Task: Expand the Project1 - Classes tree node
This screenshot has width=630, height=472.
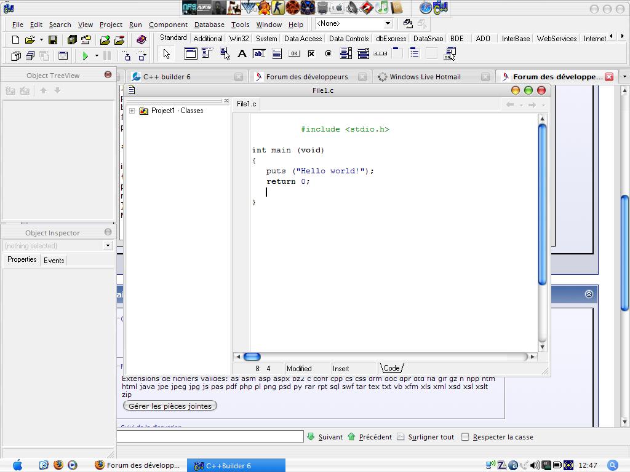Action: pos(132,111)
